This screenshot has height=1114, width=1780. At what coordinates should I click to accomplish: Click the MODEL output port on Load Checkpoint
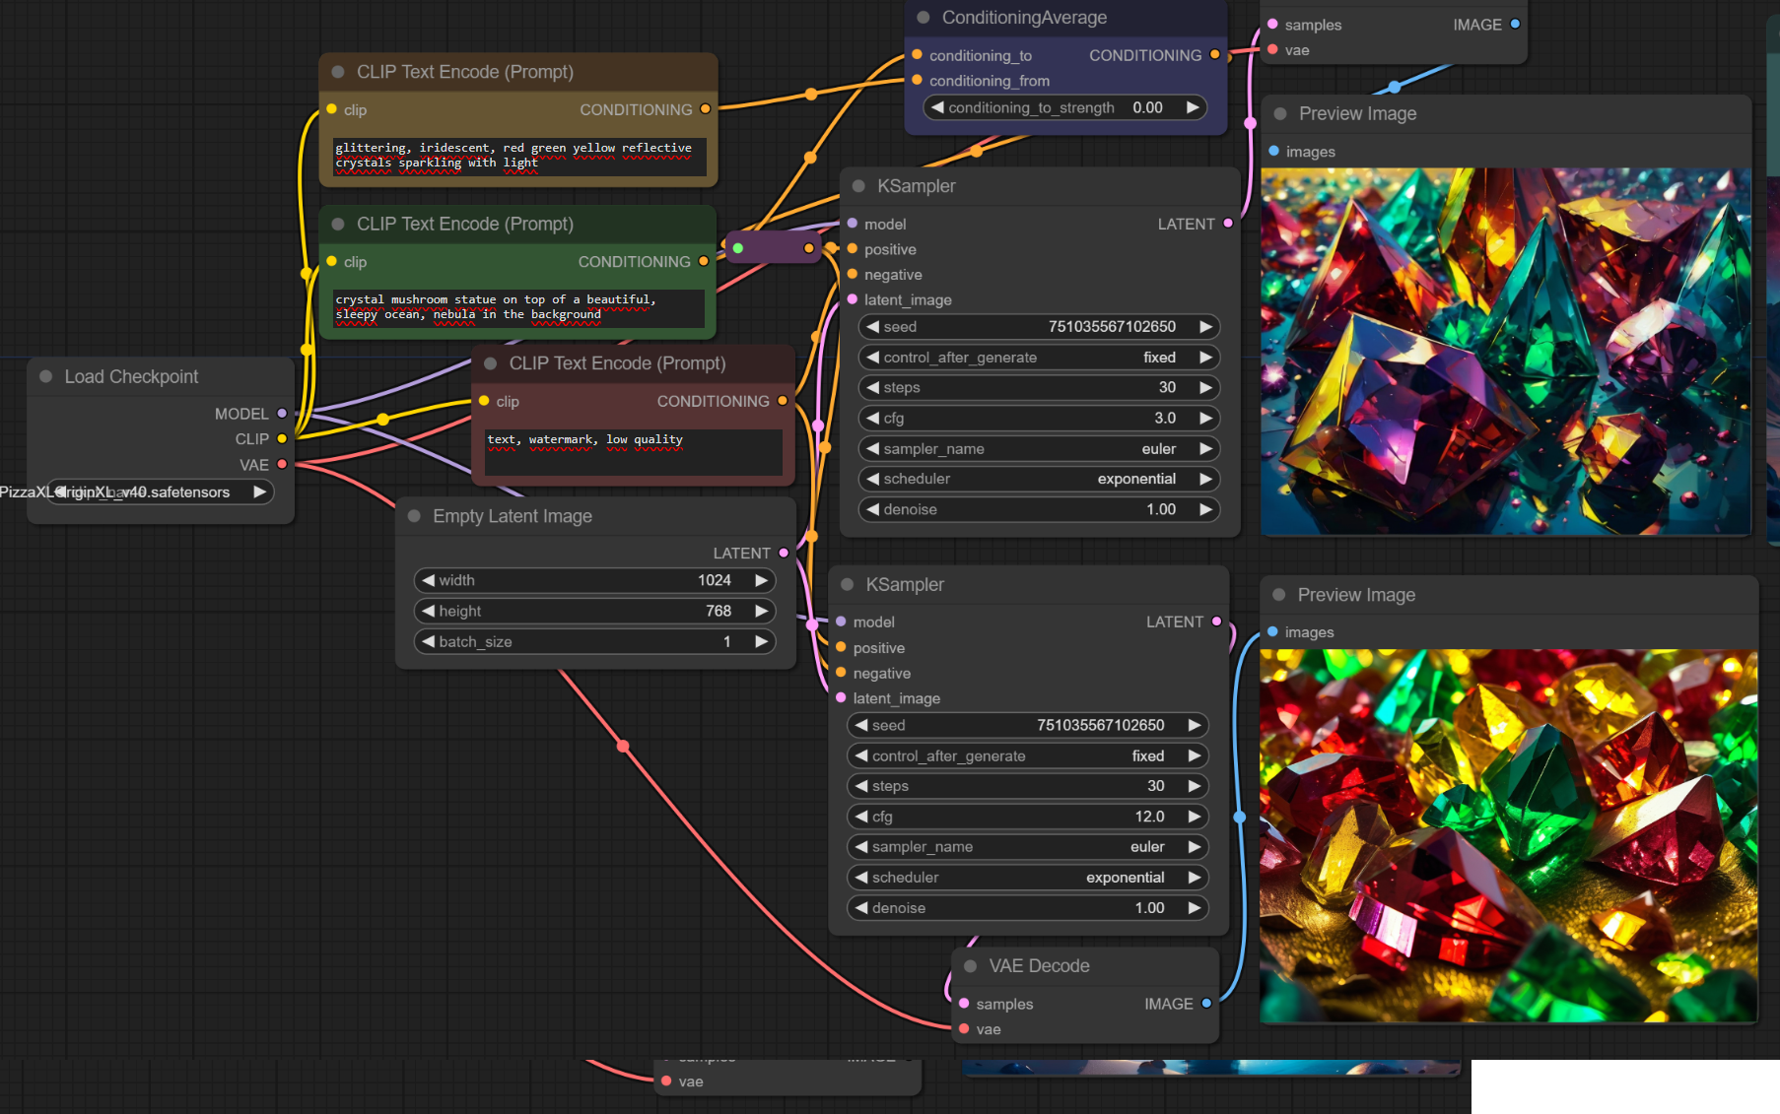[282, 414]
